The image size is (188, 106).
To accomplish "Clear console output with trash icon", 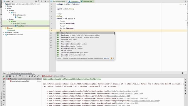I will (x=185, y=93).
